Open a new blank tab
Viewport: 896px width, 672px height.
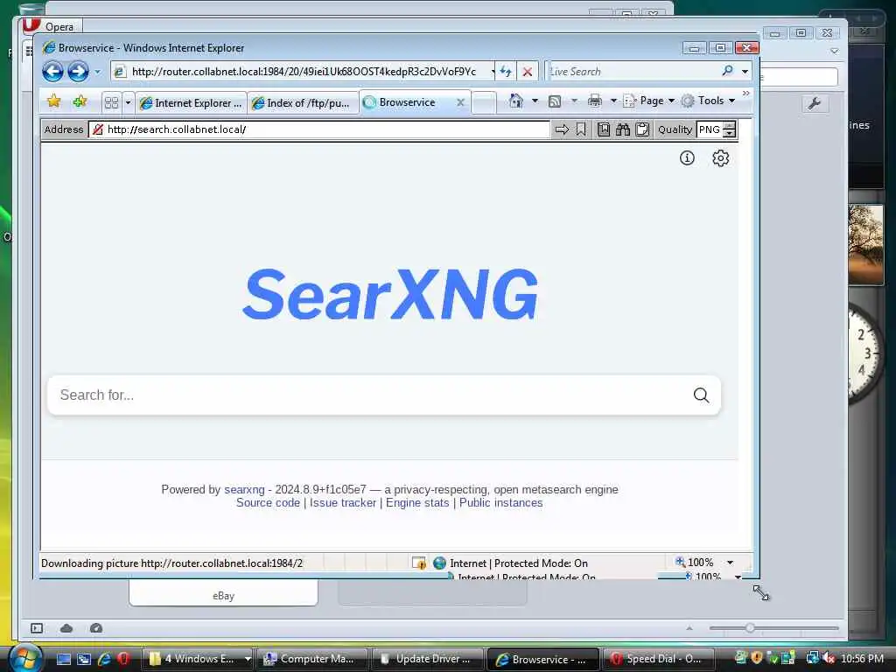click(x=483, y=103)
